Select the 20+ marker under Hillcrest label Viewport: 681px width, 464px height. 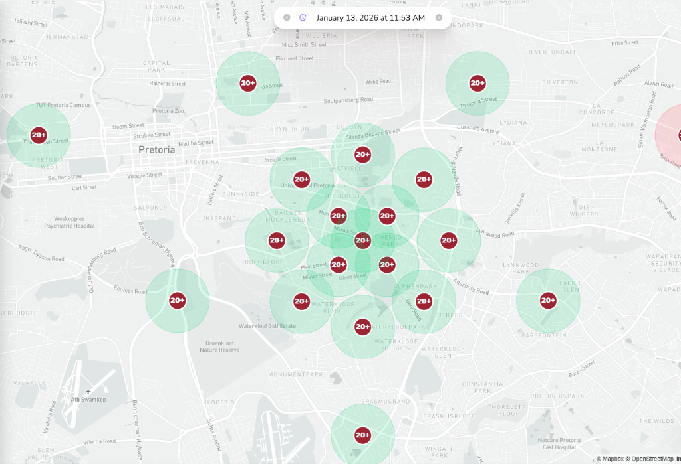point(339,216)
